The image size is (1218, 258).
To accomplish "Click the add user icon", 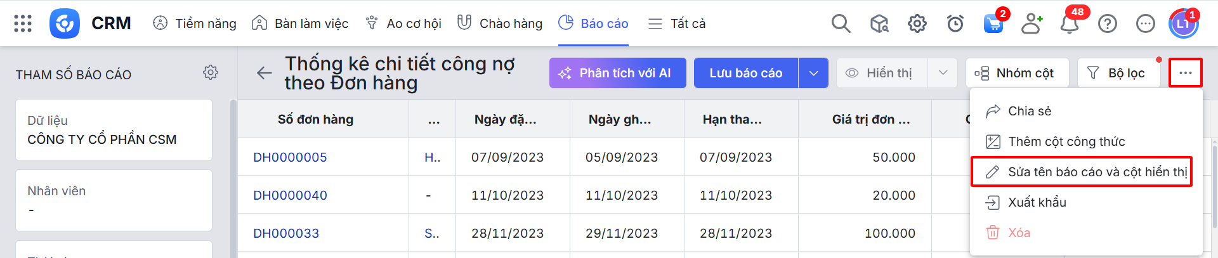I will pos(1031,23).
